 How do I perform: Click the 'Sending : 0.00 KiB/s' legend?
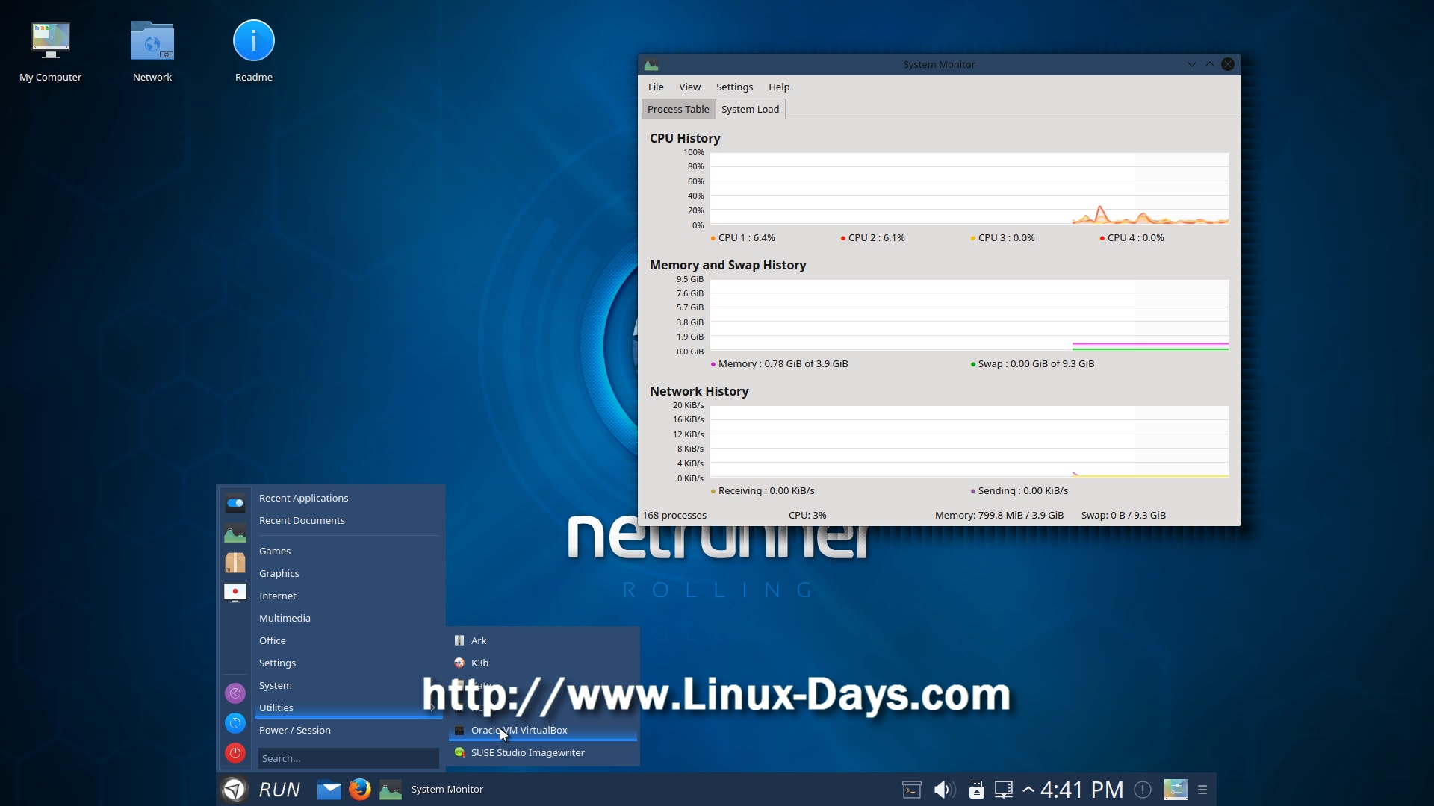pos(1019,491)
